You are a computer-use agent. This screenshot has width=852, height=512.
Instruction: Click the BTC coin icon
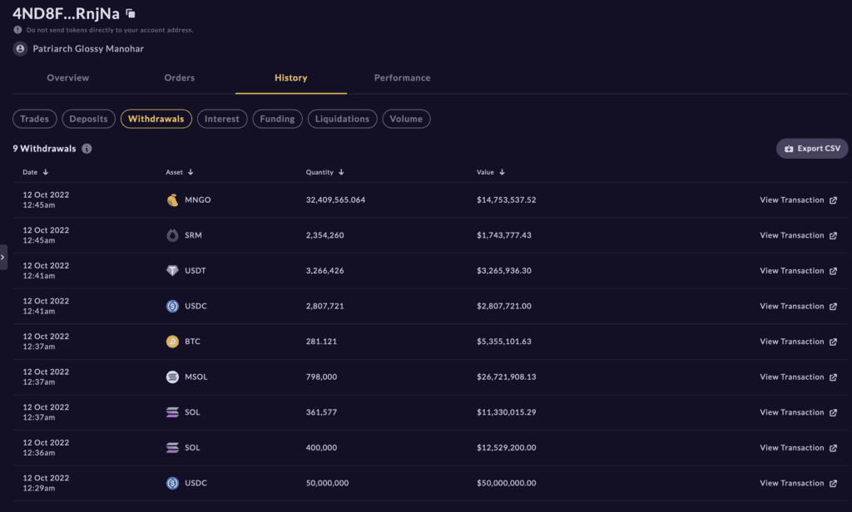pos(172,342)
